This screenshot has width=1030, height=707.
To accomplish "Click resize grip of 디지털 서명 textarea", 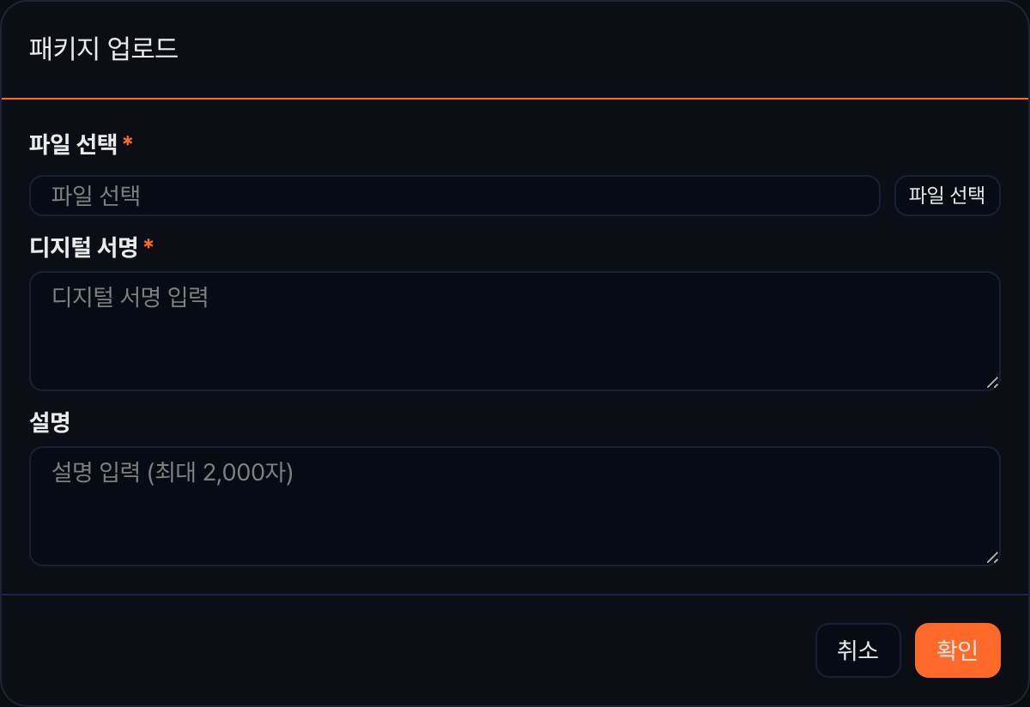I will 992,383.
